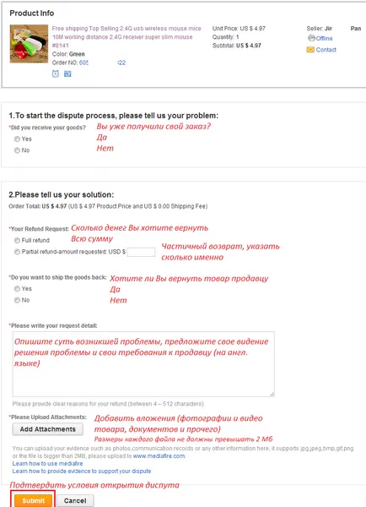Screen dimensions: 366x507
Task: Open the wireless mouse product thumbnail
Action: click(x=29, y=44)
